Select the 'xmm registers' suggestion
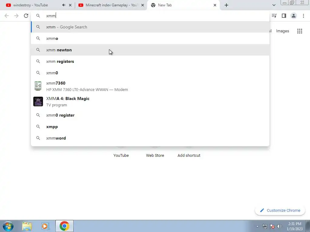The height and width of the screenshot is (232, 310). (150, 61)
